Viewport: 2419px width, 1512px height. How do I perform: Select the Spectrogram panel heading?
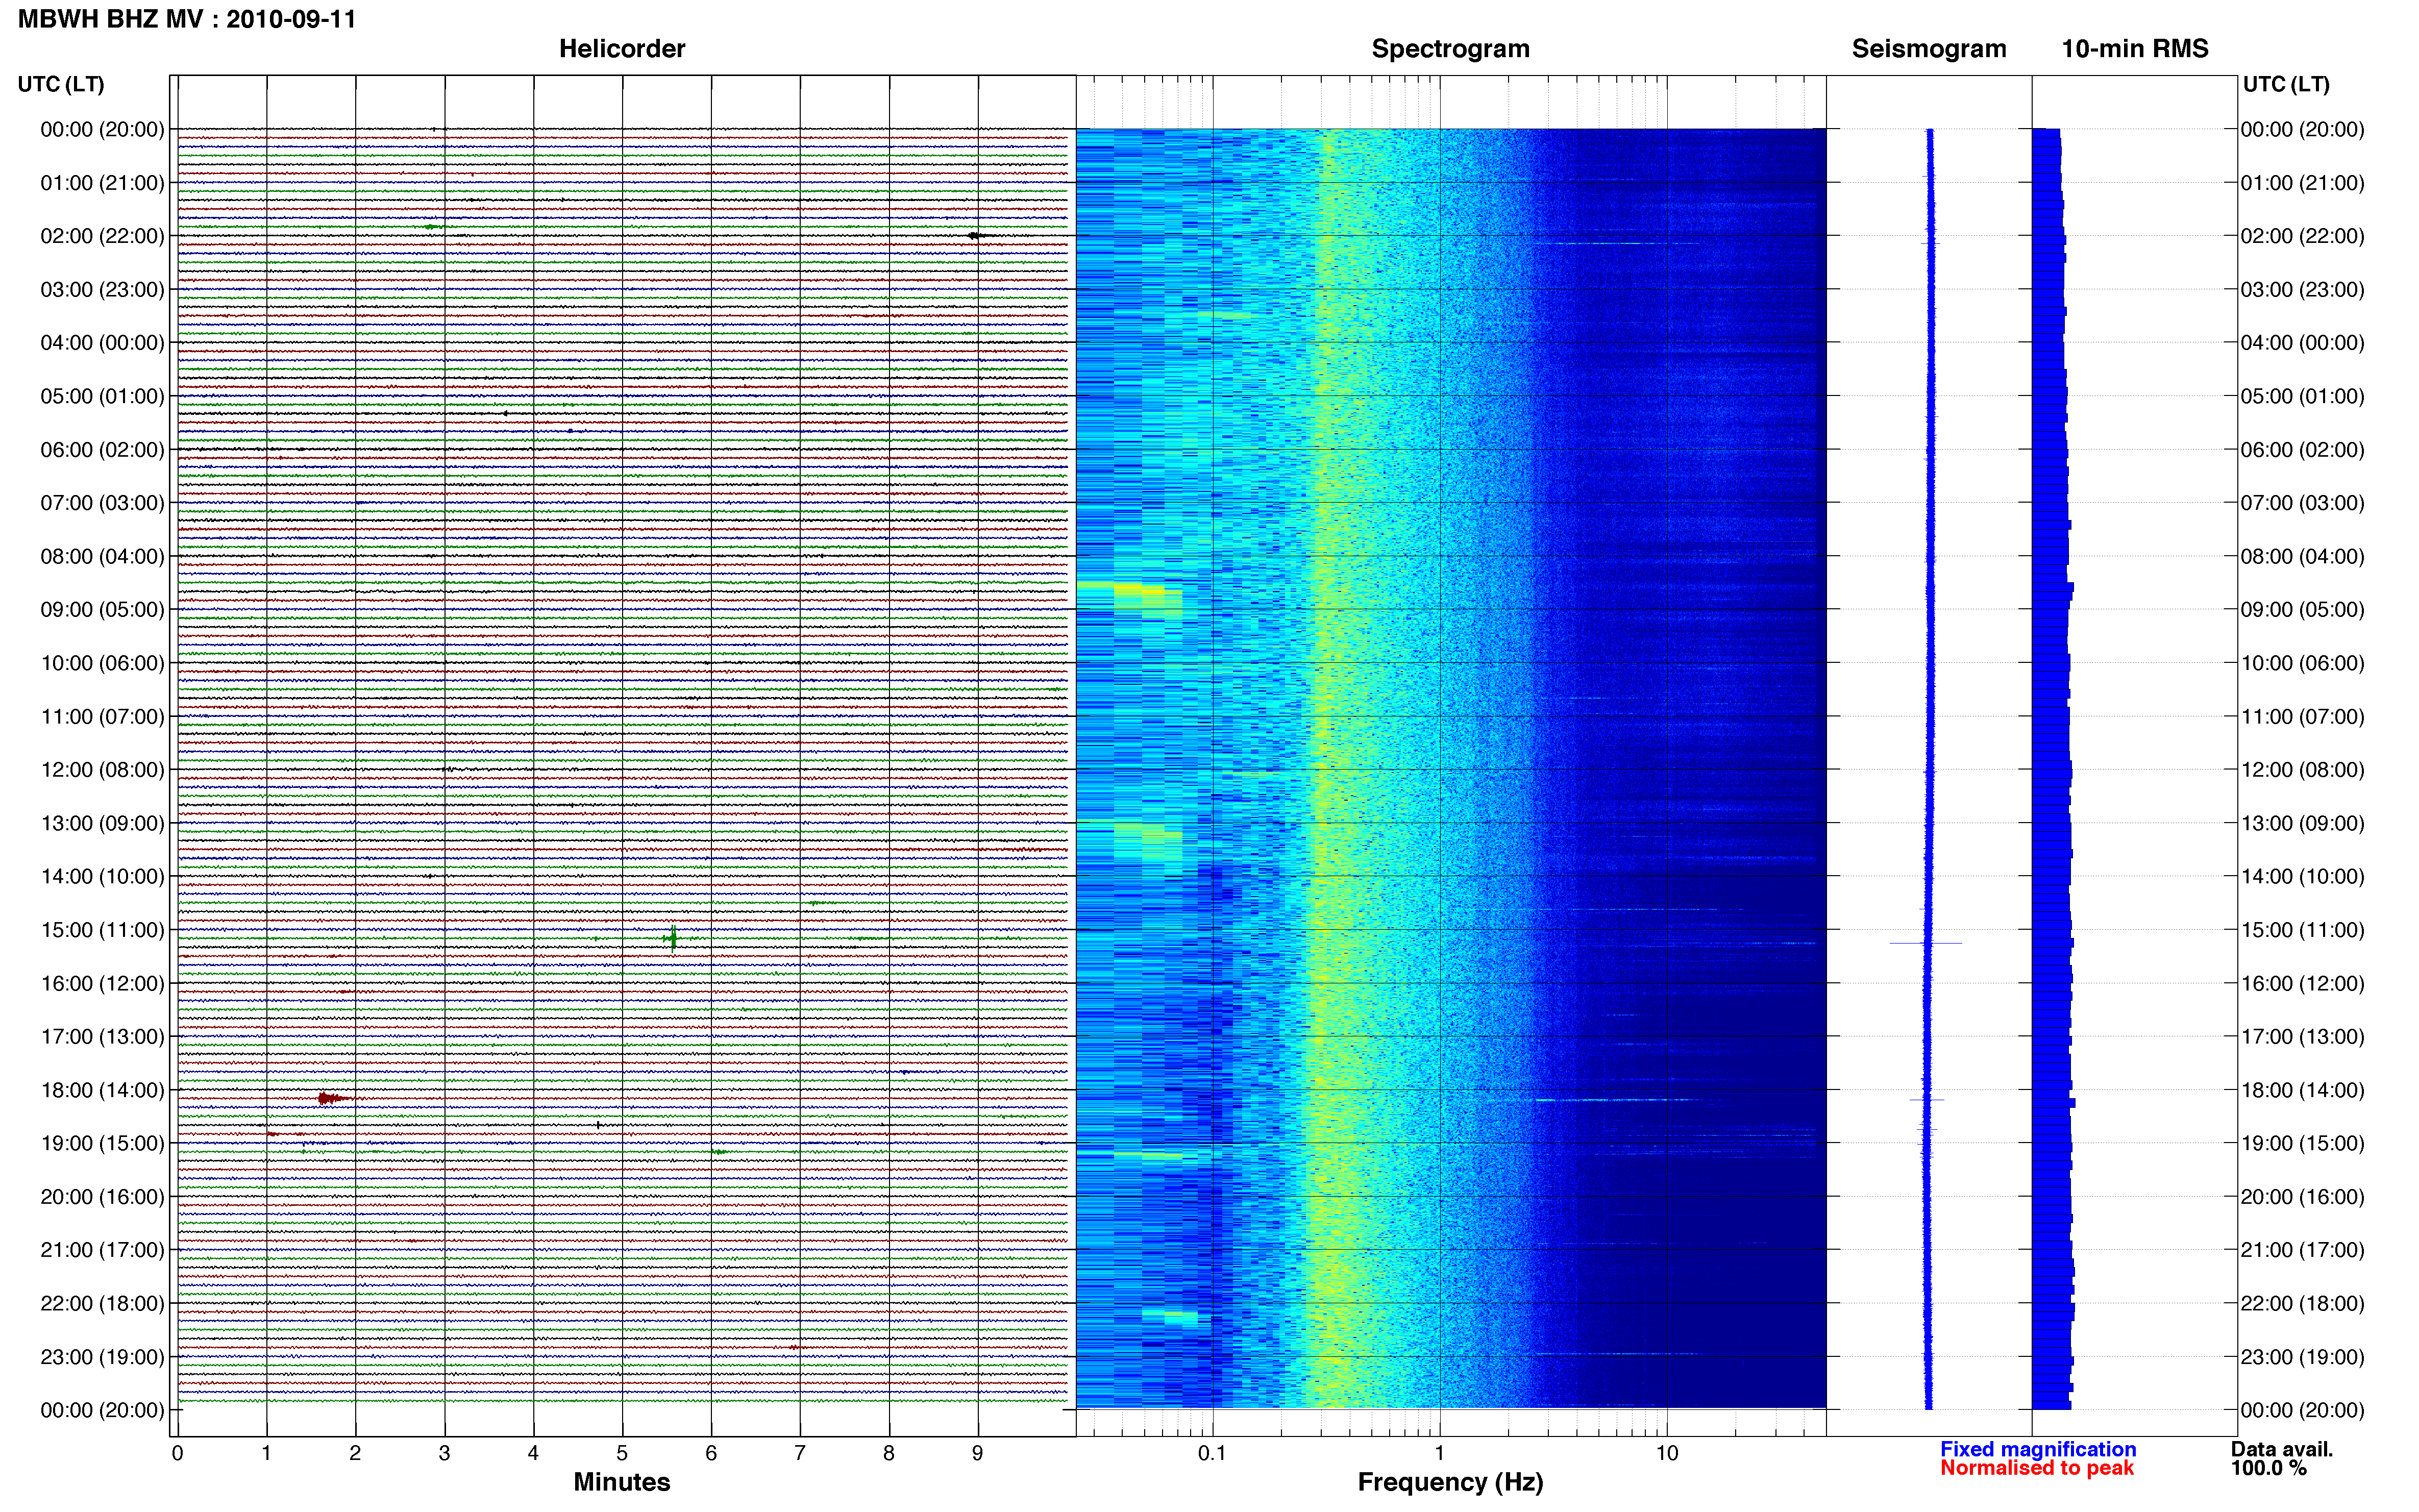[1450, 49]
